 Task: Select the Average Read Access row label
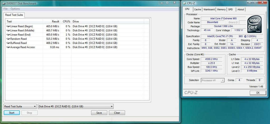click(23, 47)
